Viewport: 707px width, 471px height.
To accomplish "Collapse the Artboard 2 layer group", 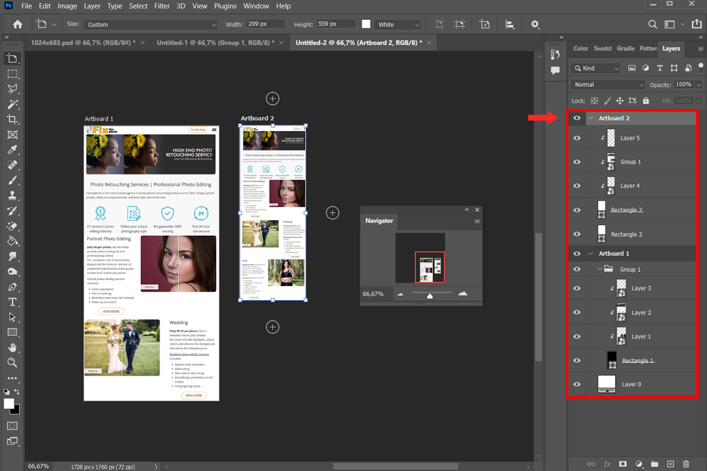I will click(x=591, y=118).
